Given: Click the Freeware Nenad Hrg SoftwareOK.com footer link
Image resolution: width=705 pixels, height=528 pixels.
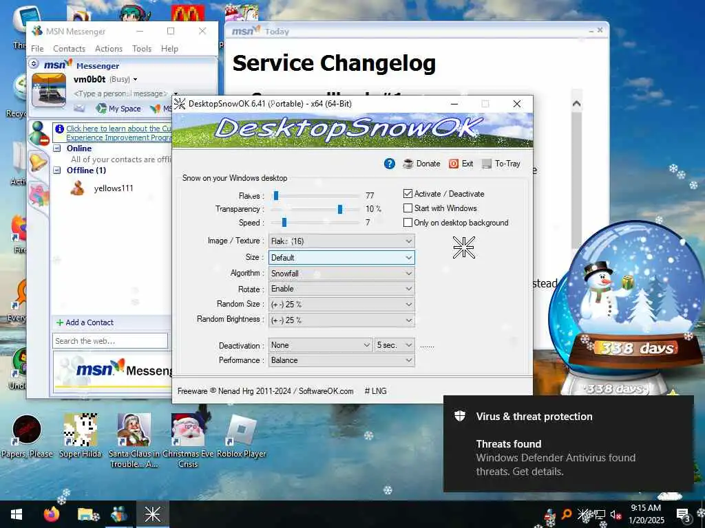Looking at the screenshot, I should (x=265, y=390).
